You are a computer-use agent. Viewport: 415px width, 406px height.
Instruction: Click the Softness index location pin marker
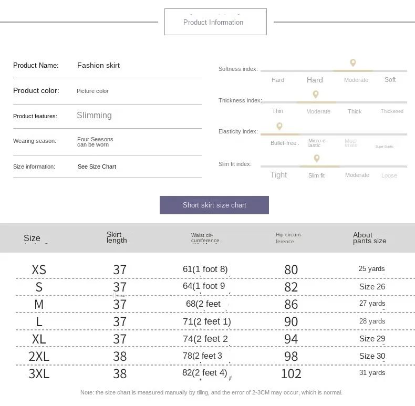coord(353,63)
